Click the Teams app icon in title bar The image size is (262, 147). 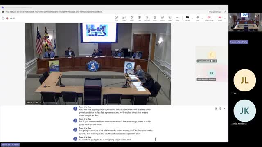(2, 7)
